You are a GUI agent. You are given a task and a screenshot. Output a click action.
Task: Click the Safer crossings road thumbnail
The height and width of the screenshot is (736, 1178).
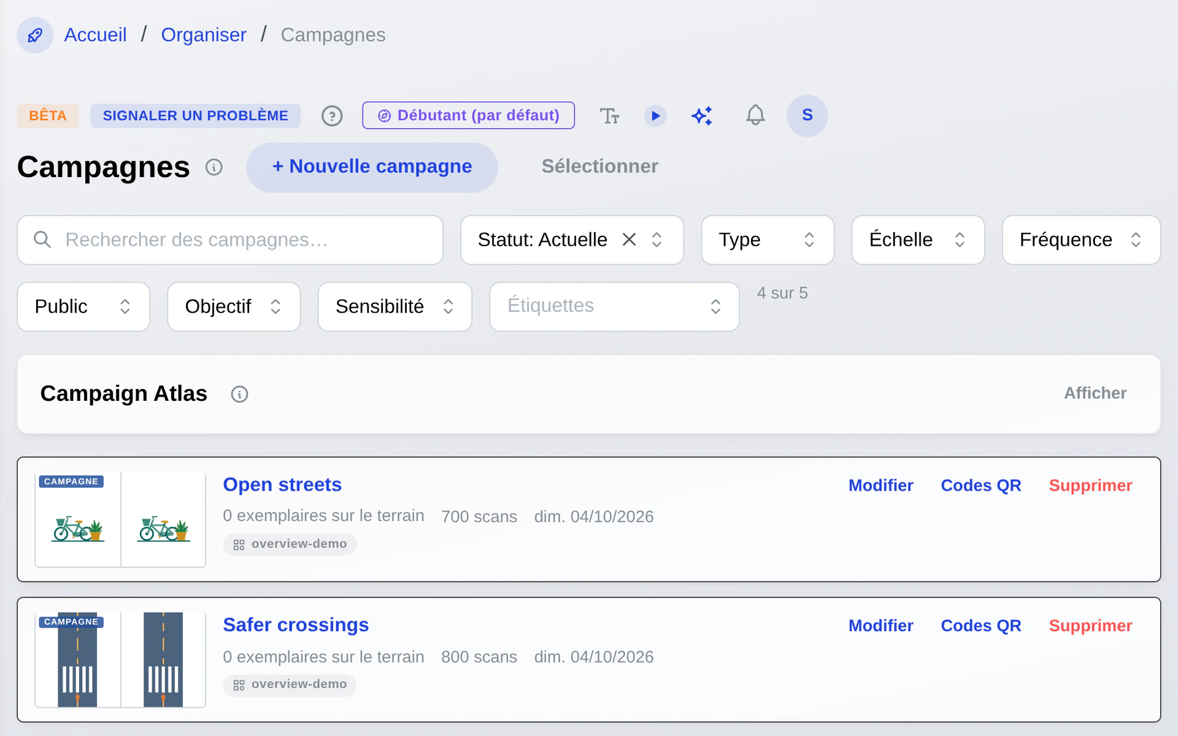click(x=120, y=660)
